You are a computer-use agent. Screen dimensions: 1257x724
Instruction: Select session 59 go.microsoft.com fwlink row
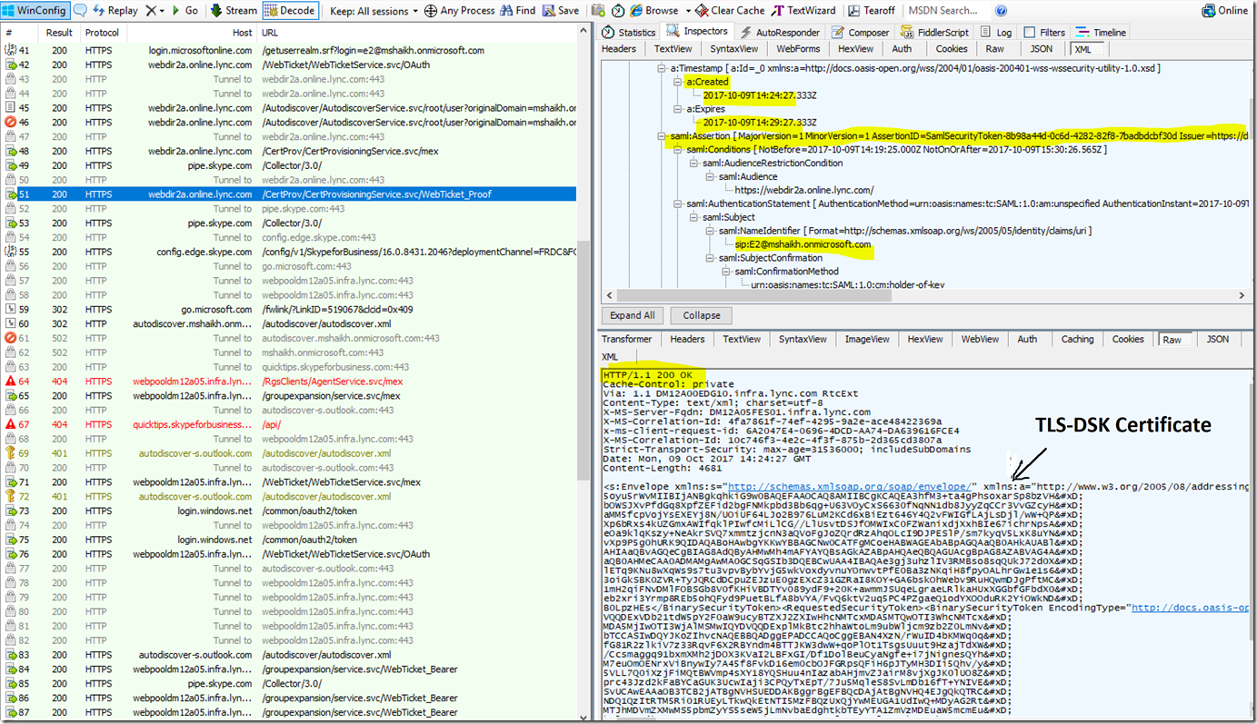289,310
